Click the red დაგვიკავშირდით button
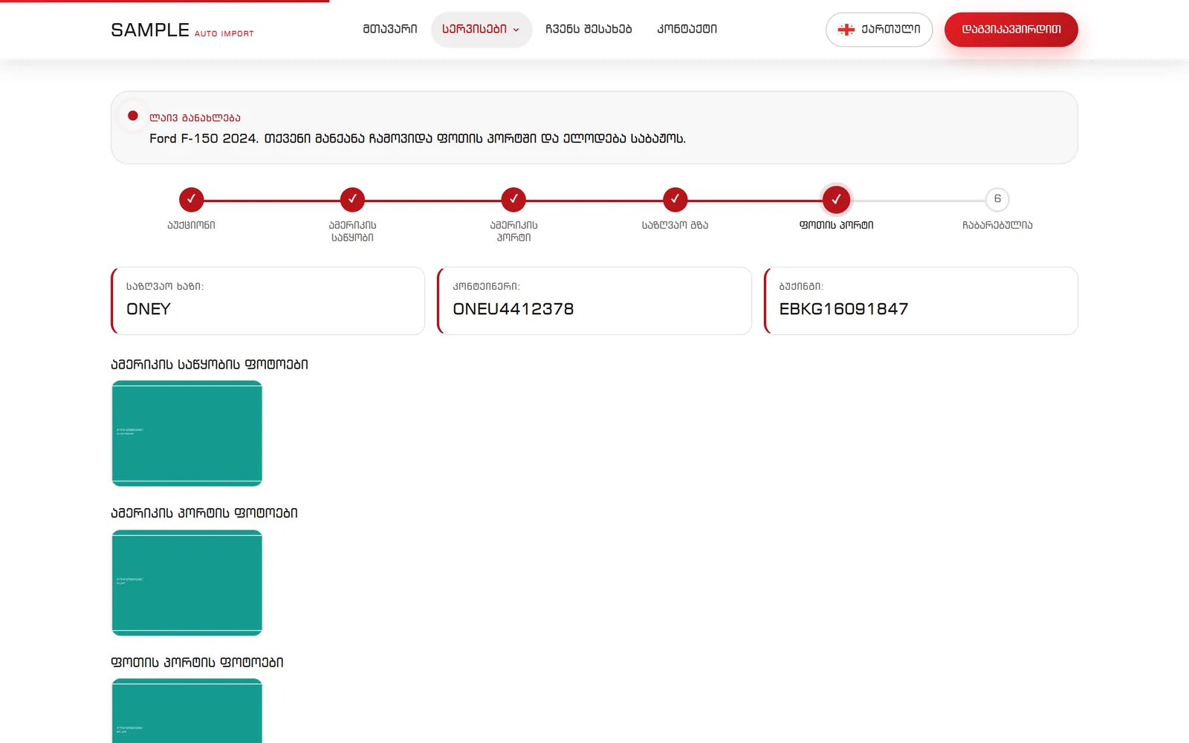This screenshot has height=743, width=1189. (1011, 30)
